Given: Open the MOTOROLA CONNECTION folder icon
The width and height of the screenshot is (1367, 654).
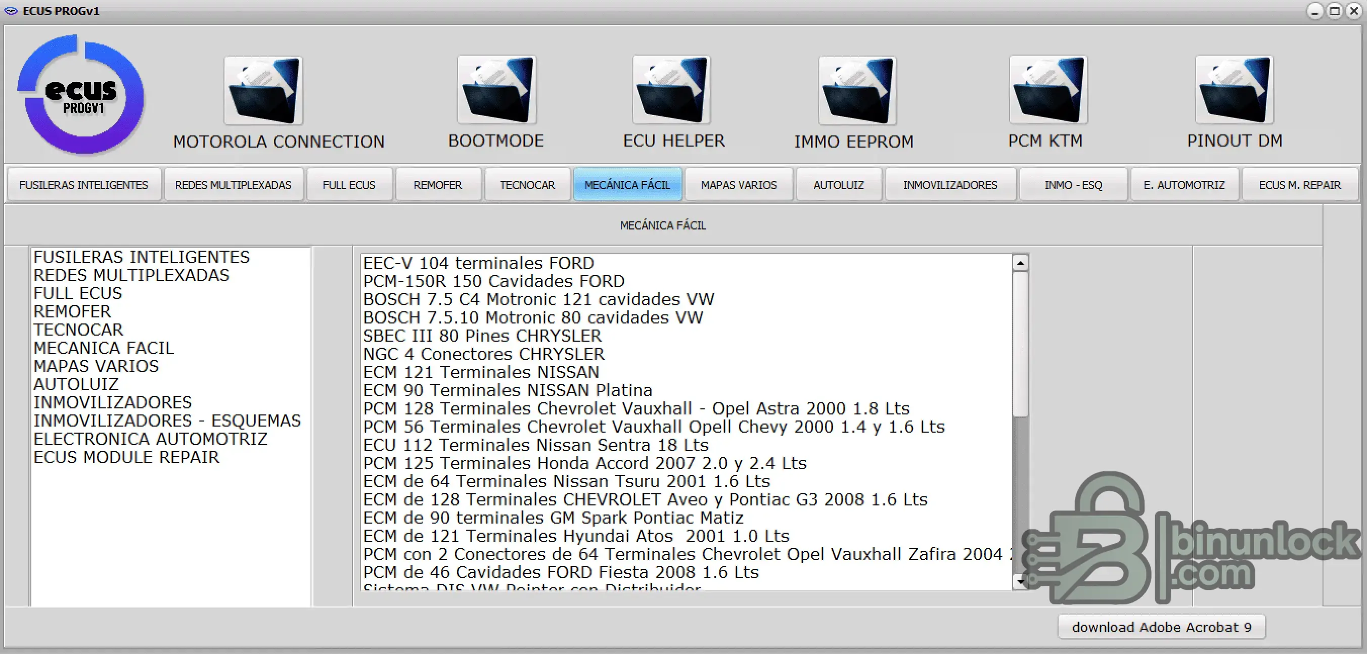Looking at the screenshot, I should 263,90.
